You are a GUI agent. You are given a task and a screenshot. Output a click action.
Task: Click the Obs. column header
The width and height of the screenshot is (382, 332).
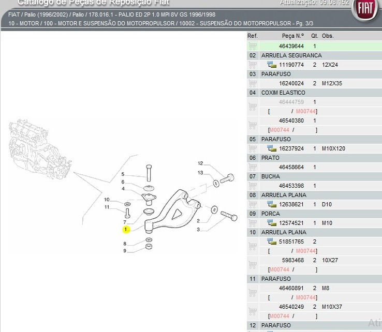click(328, 36)
